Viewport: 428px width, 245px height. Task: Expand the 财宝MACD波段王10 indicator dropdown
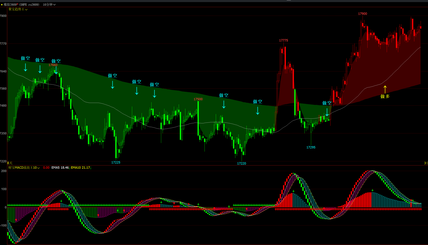pyautogui.click(x=24, y=168)
